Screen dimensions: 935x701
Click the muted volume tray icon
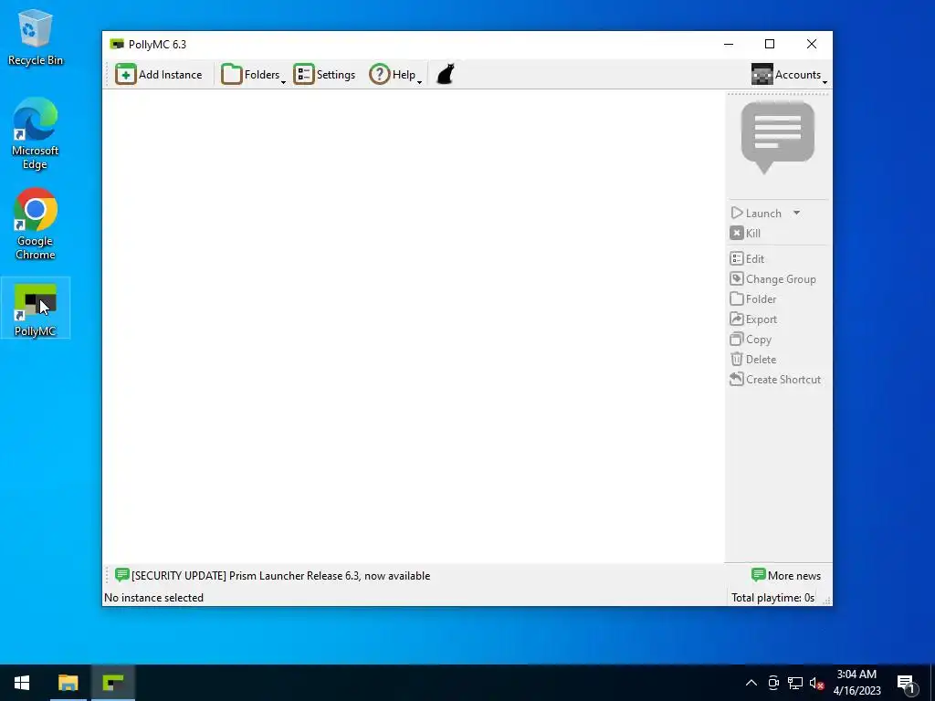(816, 683)
